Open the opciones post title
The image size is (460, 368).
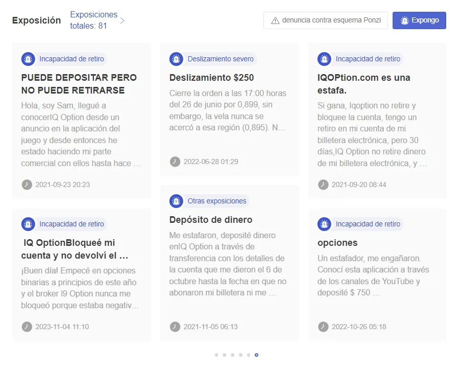337,243
